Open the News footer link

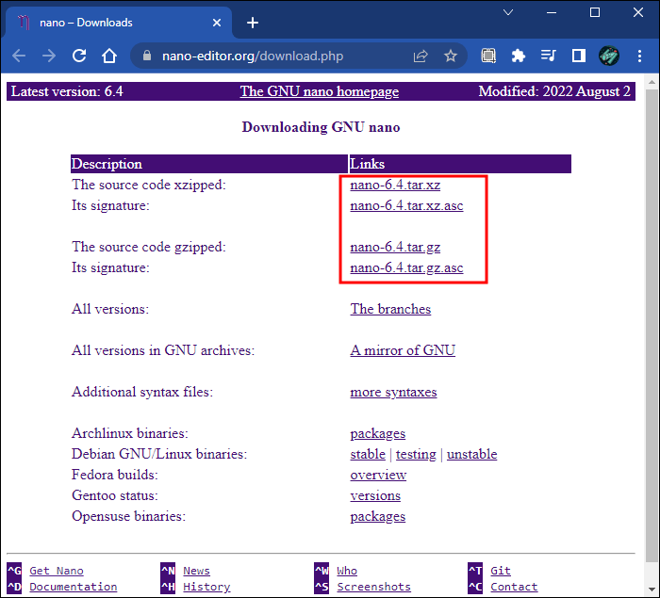pyautogui.click(x=196, y=571)
